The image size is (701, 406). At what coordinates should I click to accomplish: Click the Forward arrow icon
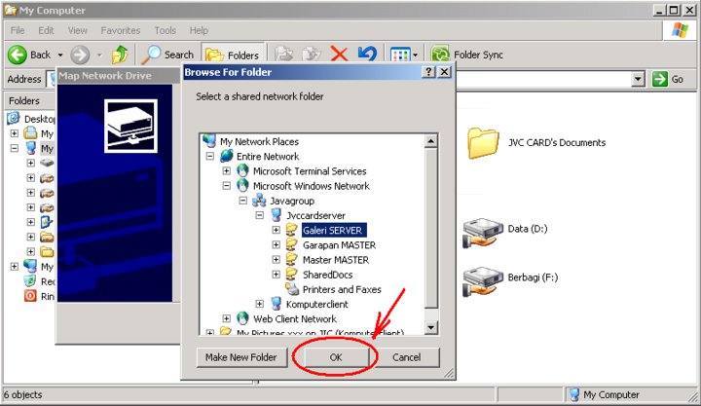point(80,55)
